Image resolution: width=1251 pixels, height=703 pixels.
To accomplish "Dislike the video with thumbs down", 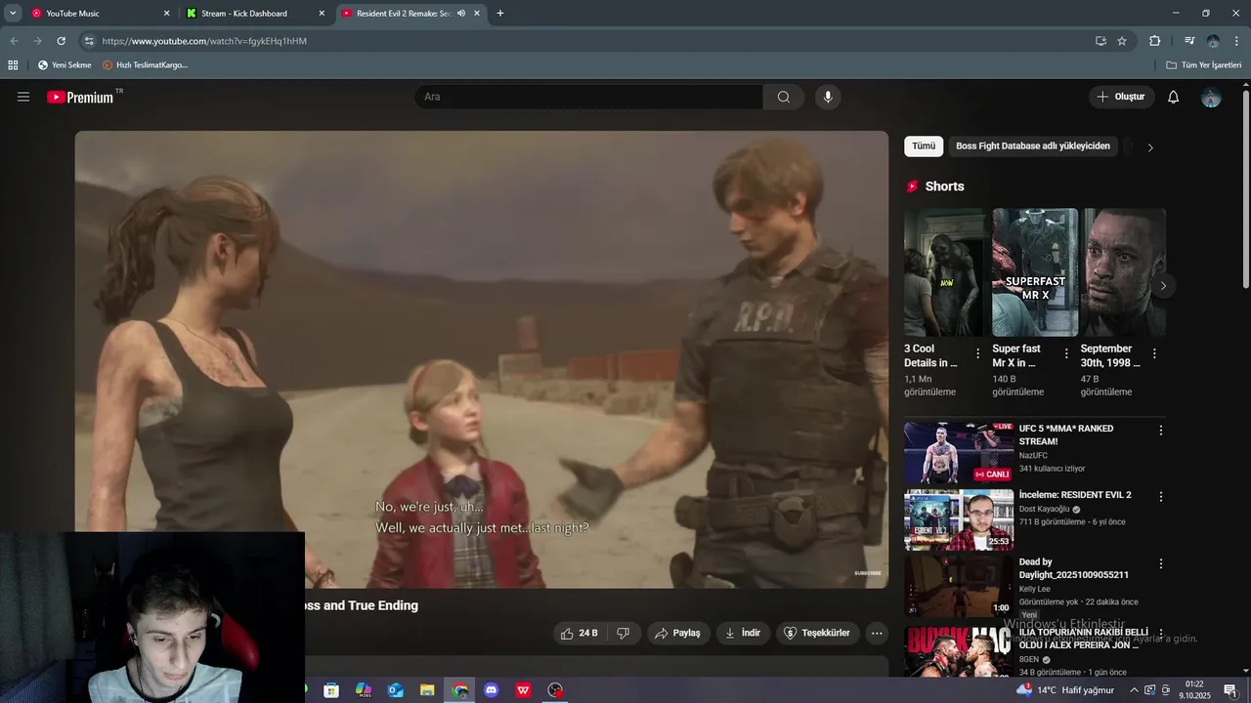I will (624, 633).
